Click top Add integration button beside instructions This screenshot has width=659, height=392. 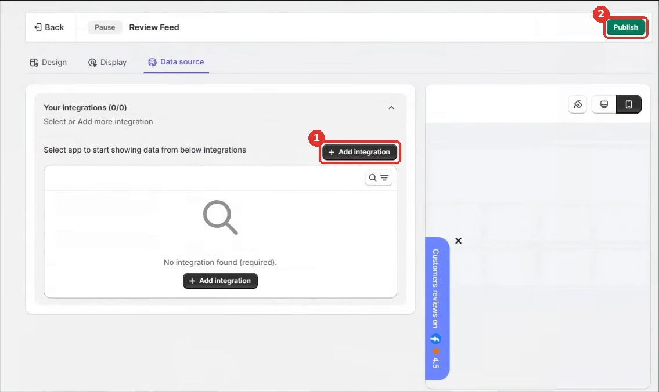coord(359,152)
